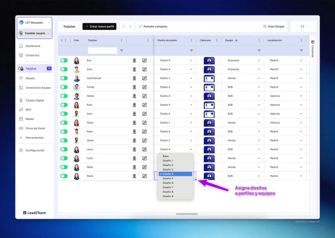Click the edit icon in Ana's row

[x=144, y=60]
